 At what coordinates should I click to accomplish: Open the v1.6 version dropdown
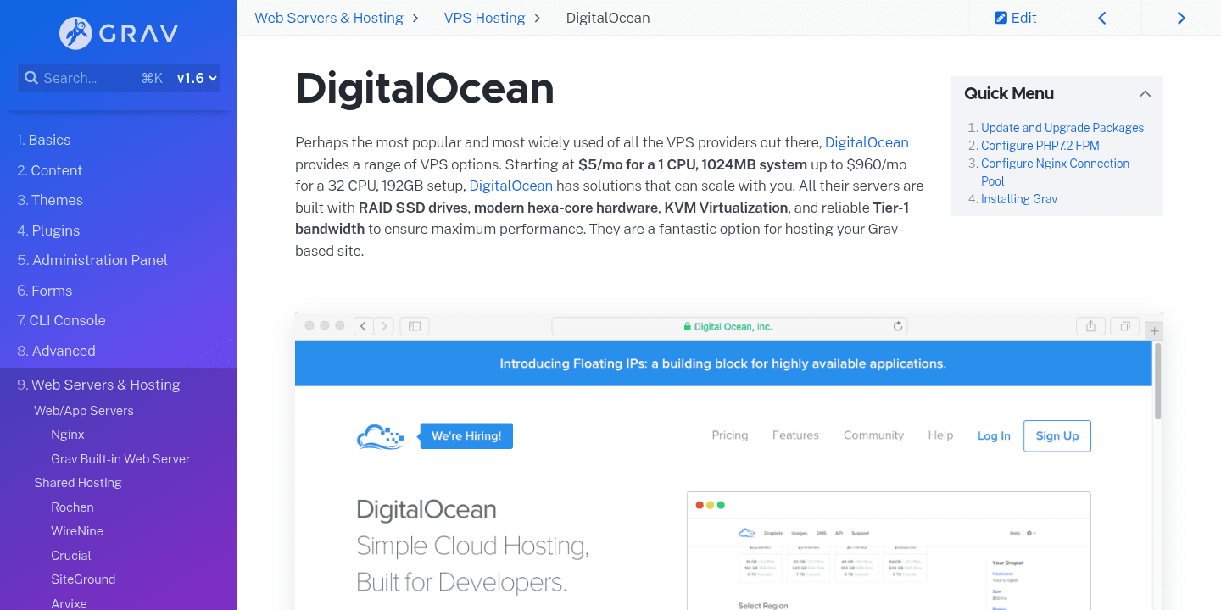194,77
